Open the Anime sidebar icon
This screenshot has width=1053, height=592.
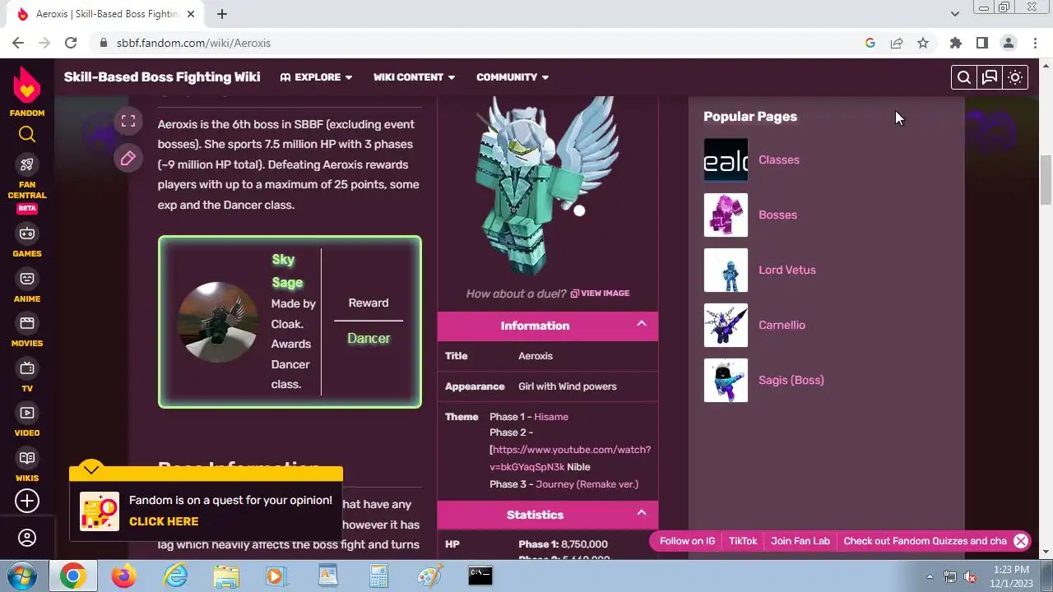pos(27,279)
